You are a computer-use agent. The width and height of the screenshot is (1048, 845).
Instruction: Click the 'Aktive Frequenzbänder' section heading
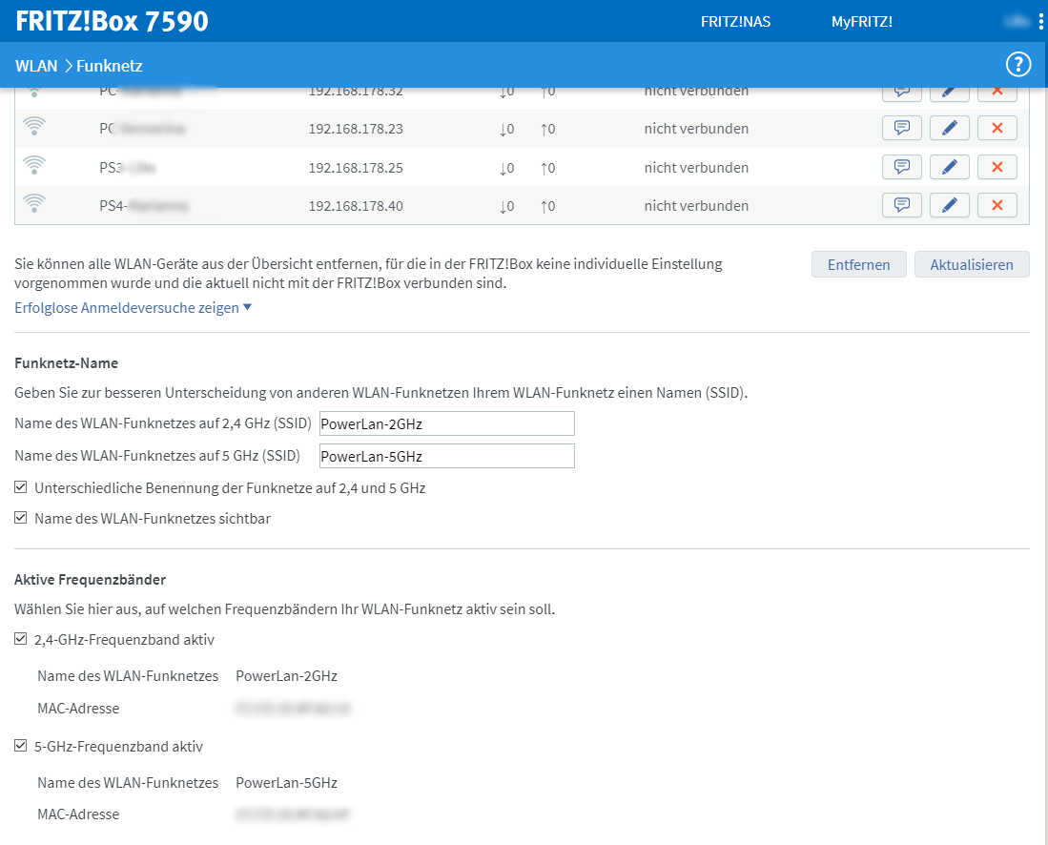[x=91, y=580]
